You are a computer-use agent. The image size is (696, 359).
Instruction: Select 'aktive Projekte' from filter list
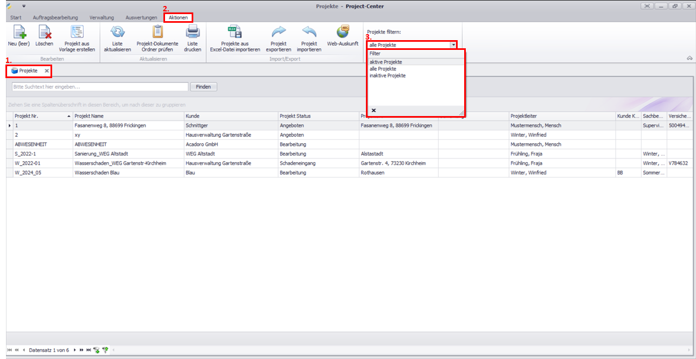click(386, 62)
